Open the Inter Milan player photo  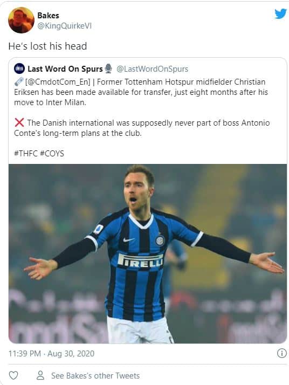tap(148, 253)
